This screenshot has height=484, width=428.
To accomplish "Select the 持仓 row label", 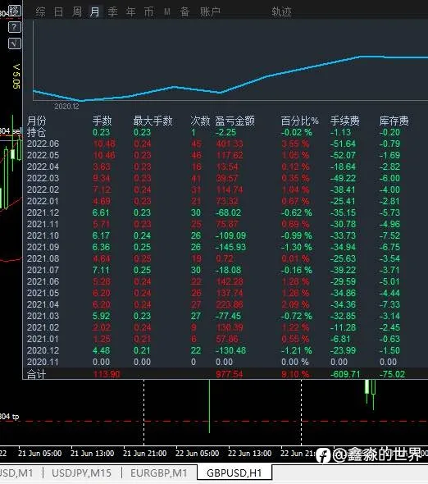I will (x=36, y=132).
